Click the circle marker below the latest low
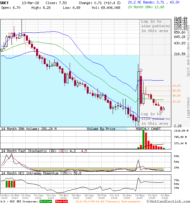Viewport: 190px width, 203px height. coord(161,111)
